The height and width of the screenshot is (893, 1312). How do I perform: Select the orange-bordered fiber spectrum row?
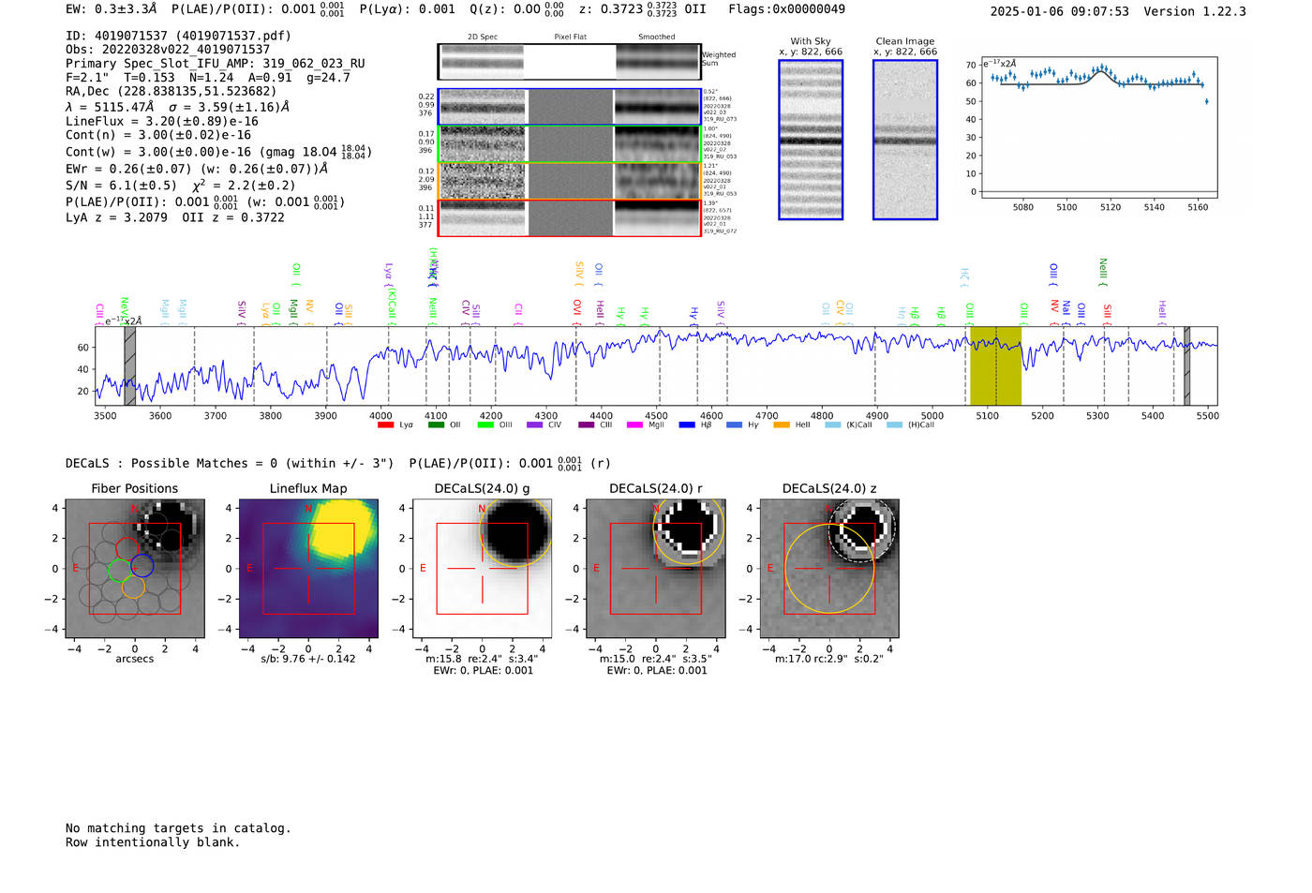click(570, 181)
